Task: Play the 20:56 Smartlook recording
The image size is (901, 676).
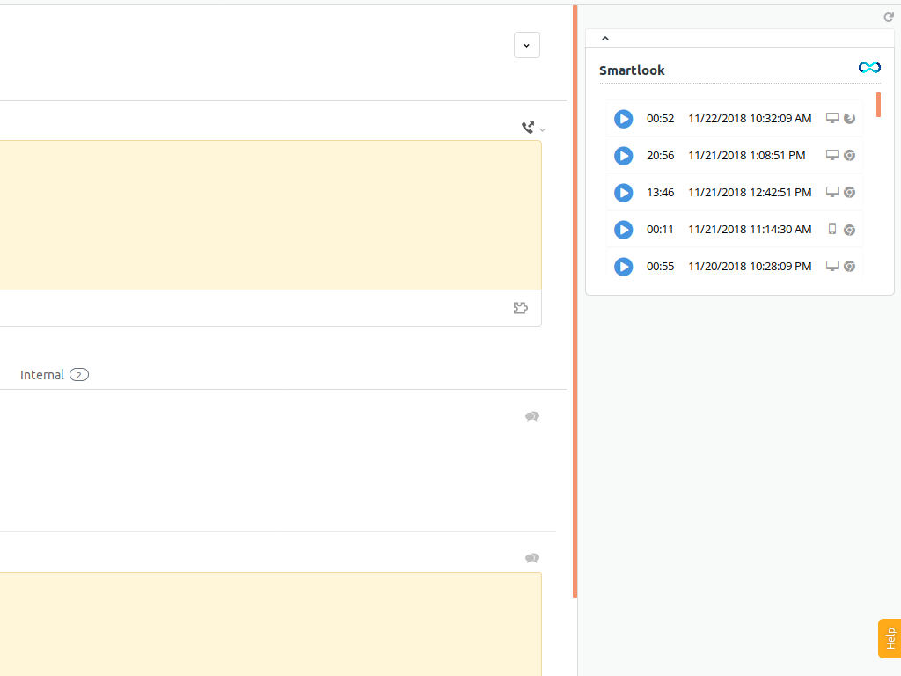Action: pos(623,156)
